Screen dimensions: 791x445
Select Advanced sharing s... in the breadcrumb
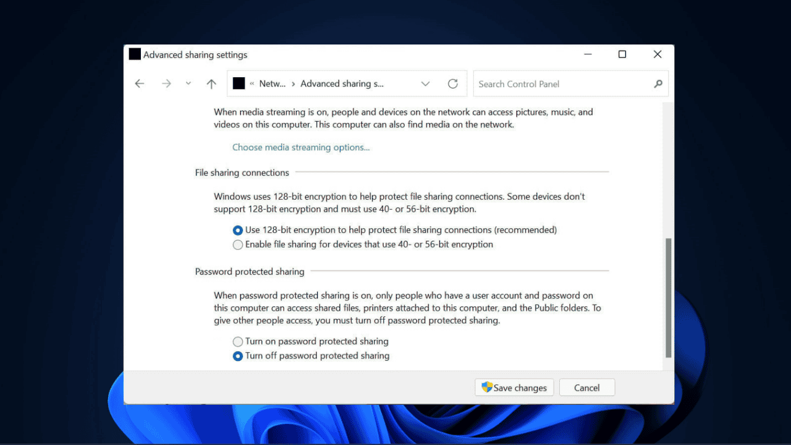tap(342, 83)
